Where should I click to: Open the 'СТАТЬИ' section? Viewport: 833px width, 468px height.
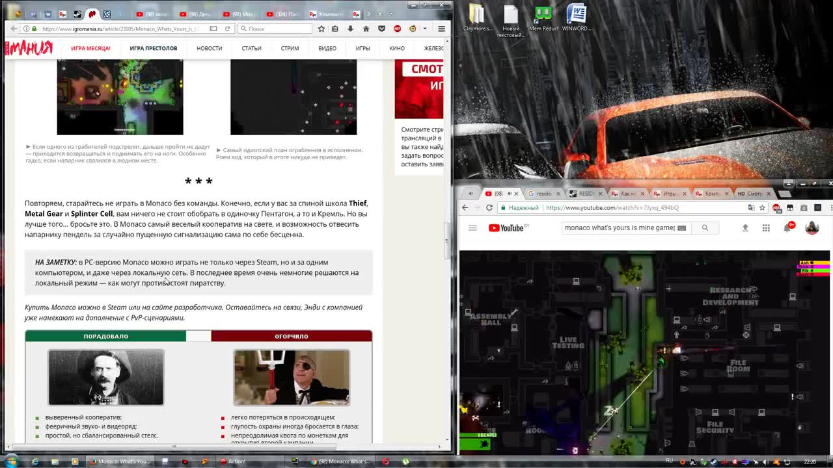coord(251,48)
